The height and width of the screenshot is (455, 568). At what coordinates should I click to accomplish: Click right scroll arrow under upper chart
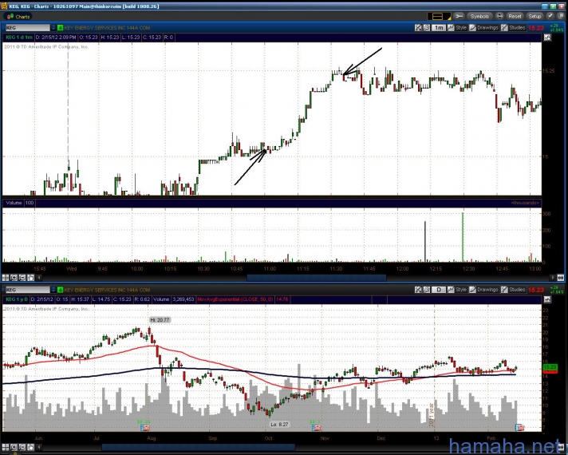pyautogui.click(x=552, y=278)
